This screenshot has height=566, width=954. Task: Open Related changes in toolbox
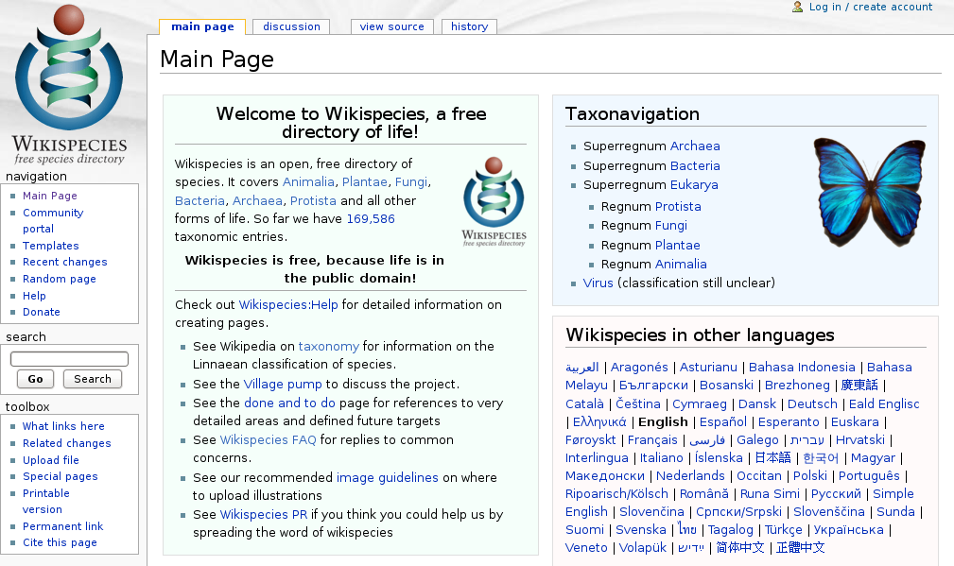(x=67, y=443)
